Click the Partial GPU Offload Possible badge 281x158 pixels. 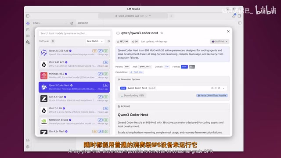(212, 96)
